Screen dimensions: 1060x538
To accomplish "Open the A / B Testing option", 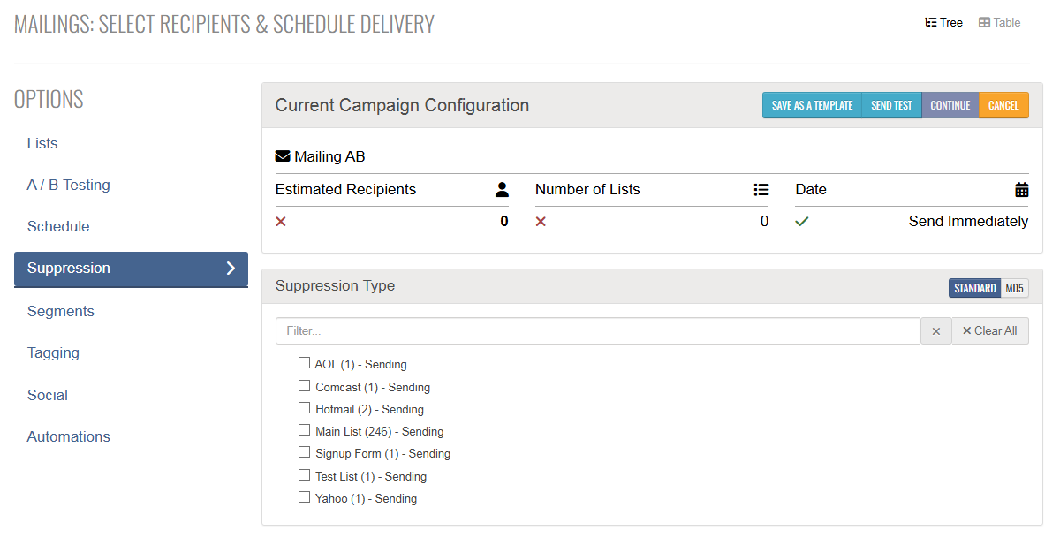I will [x=69, y=186].
